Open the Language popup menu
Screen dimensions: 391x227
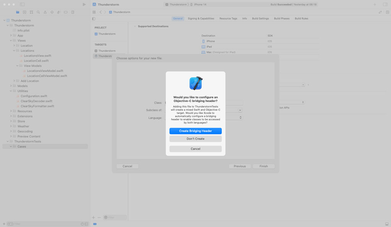(240, 118)
